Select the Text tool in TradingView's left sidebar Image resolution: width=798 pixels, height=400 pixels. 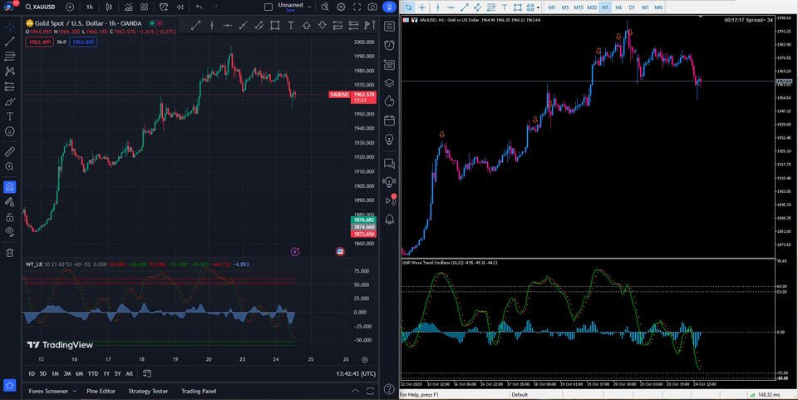tap(10, 116)
